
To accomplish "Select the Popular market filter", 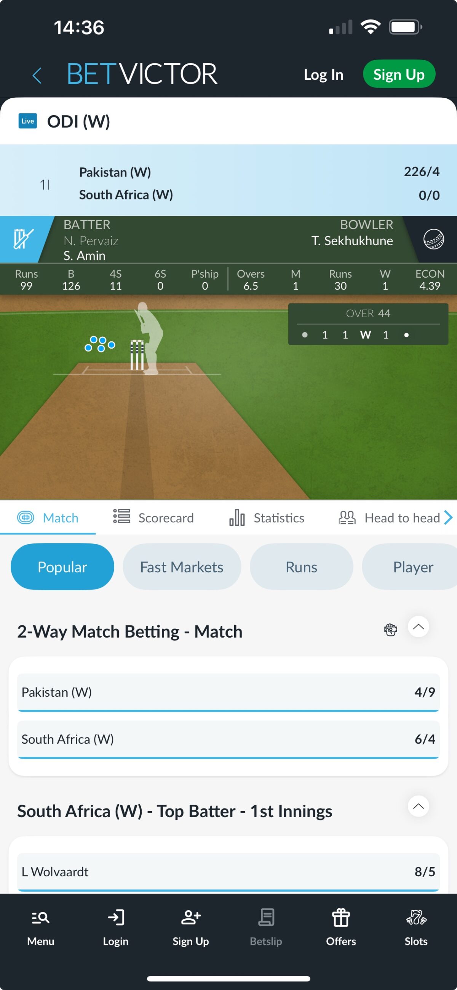I will 62,567.
